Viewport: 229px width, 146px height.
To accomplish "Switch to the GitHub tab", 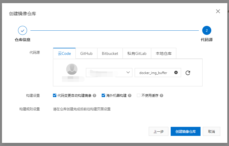I will [86, 53].
